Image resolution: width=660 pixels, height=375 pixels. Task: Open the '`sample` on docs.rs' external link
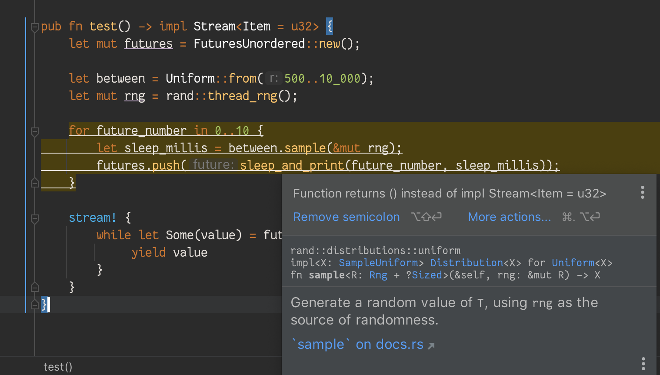[363, 345]
